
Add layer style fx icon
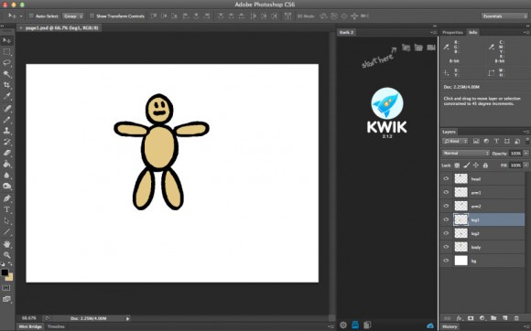[x=459, y=318]
